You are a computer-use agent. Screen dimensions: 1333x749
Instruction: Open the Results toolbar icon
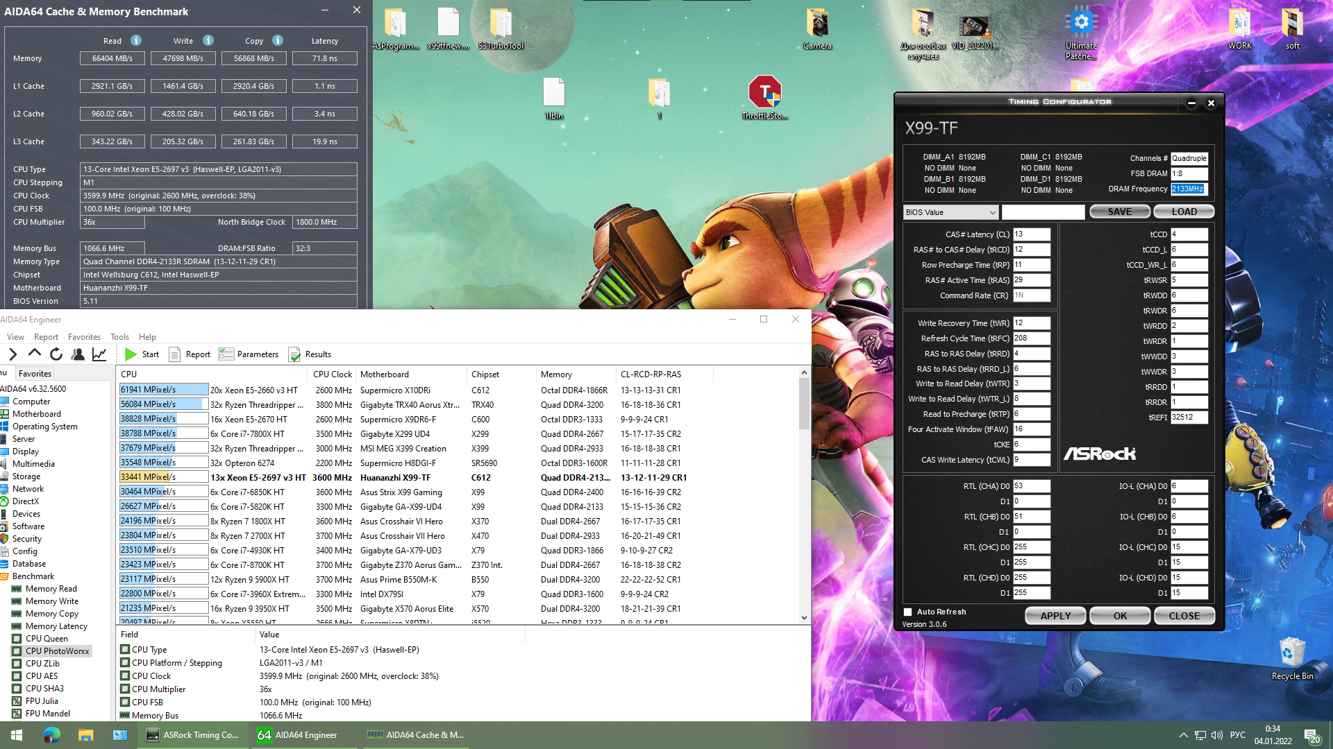click(294, 354)
